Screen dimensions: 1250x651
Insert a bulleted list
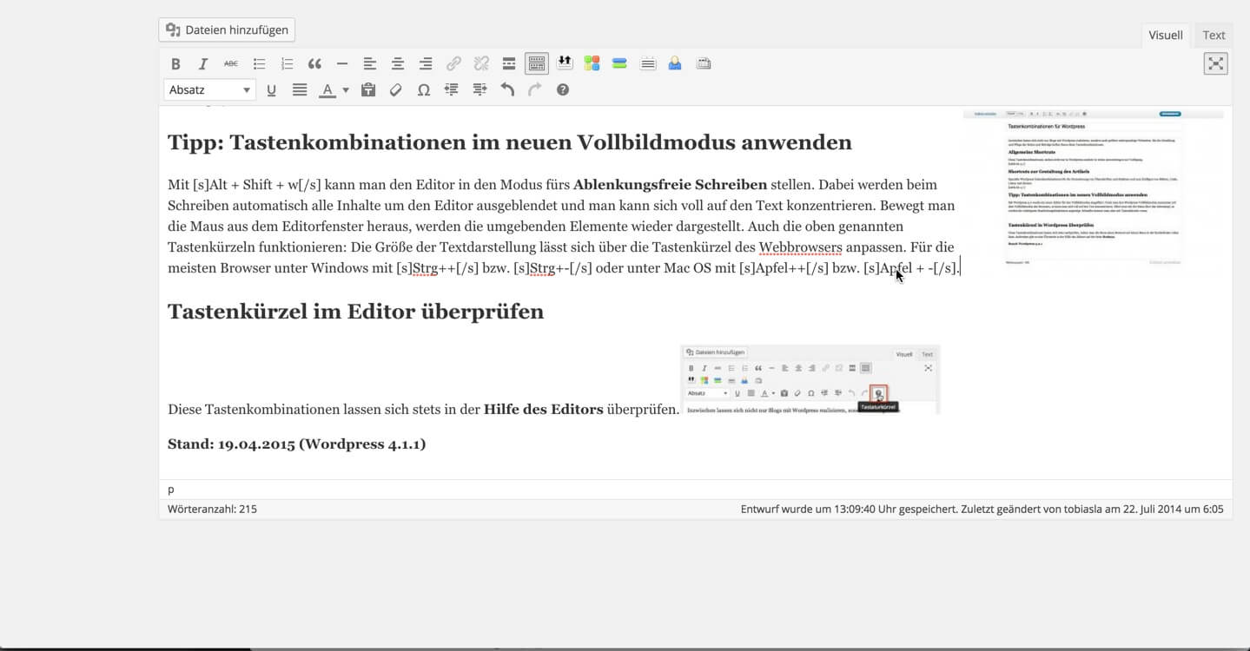pyautogui.click(x=259, y=63)
